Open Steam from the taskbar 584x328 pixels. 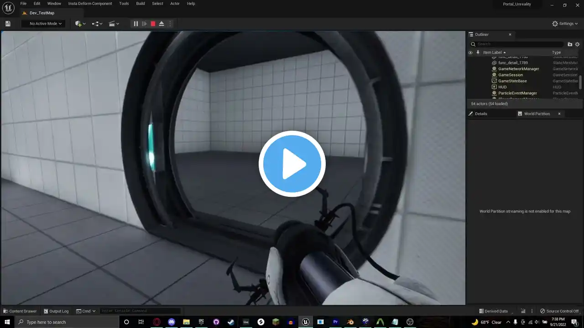pyautogui.click(x=231, y=322)
